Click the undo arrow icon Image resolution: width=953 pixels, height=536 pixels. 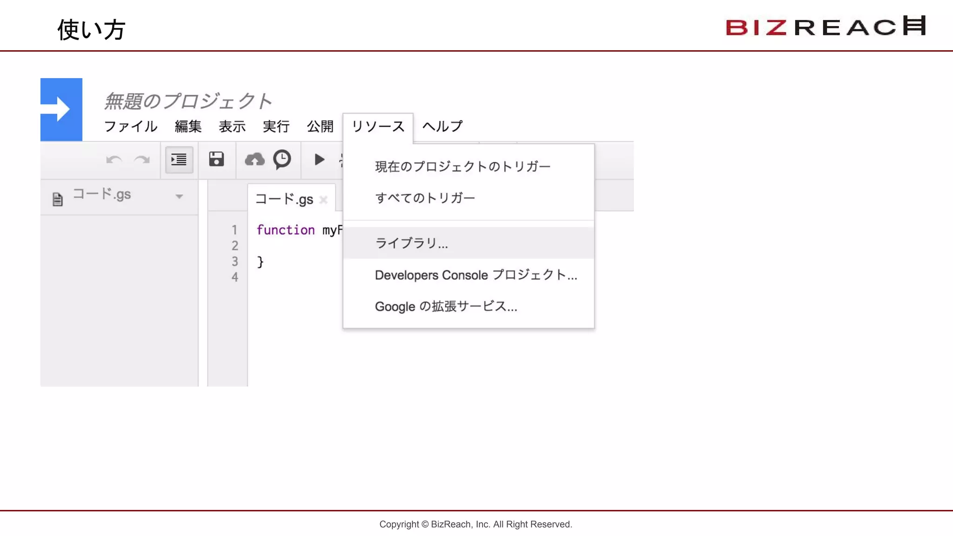[x=114, y=160]
